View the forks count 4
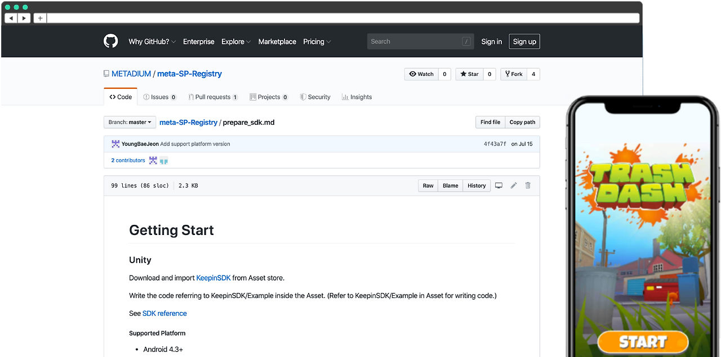 533,74
